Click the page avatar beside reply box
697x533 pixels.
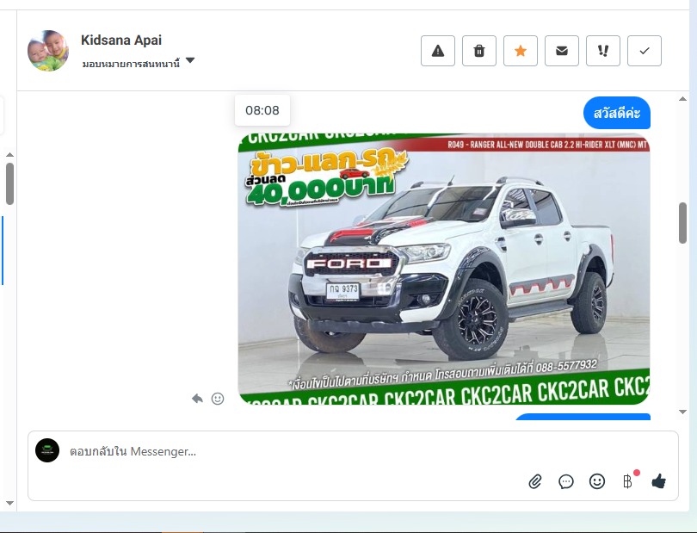(x=47, y=450)
